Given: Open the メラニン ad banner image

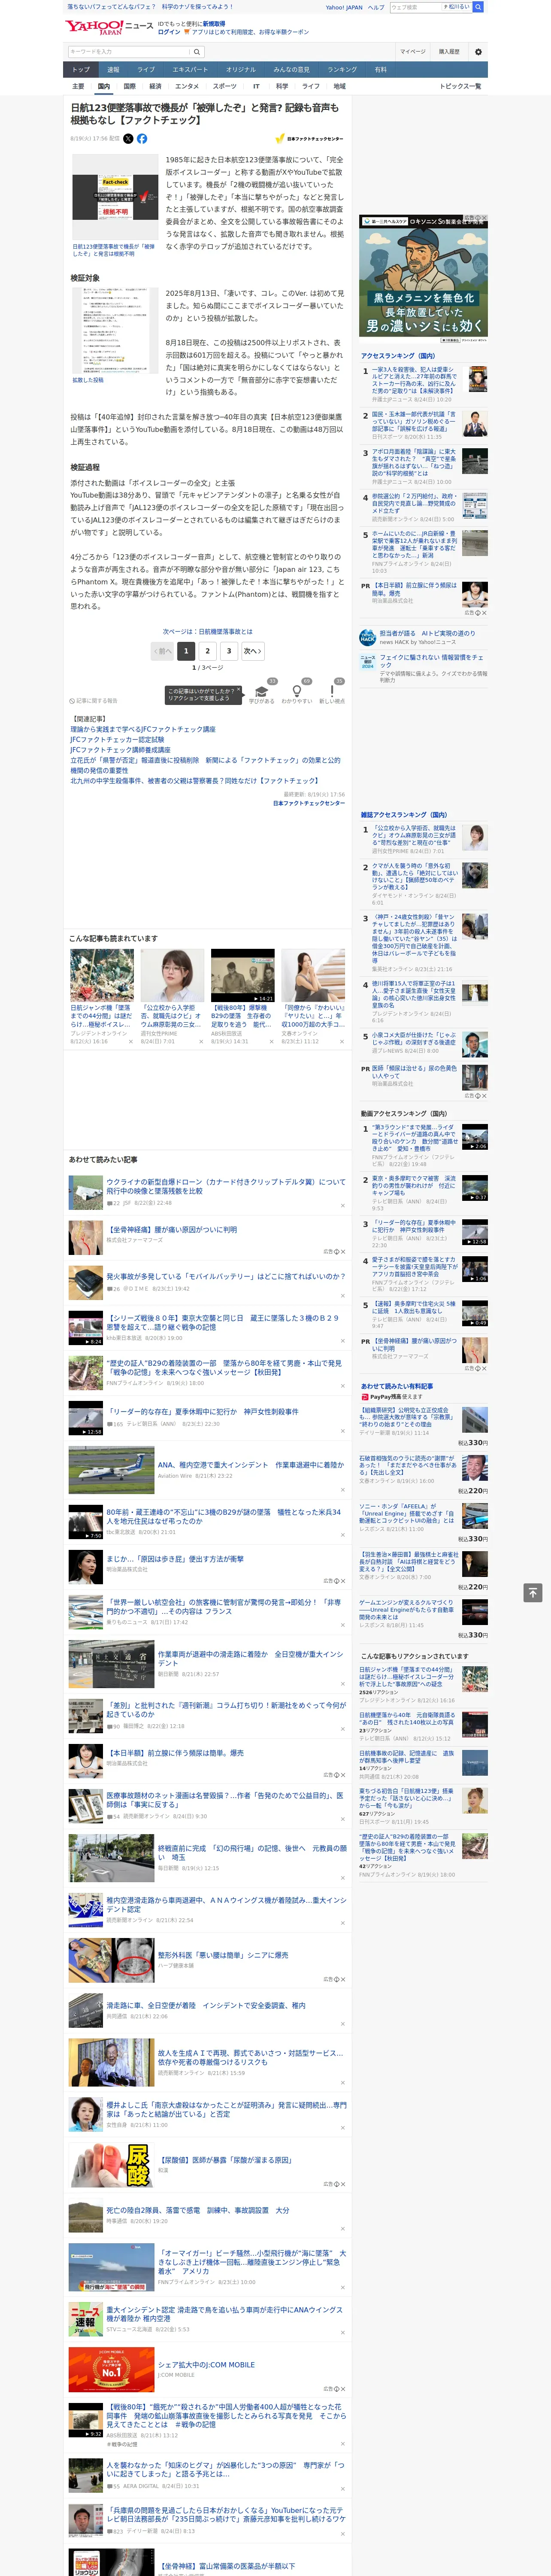Looking at the screenshot, I should click(x=423, y=279).
